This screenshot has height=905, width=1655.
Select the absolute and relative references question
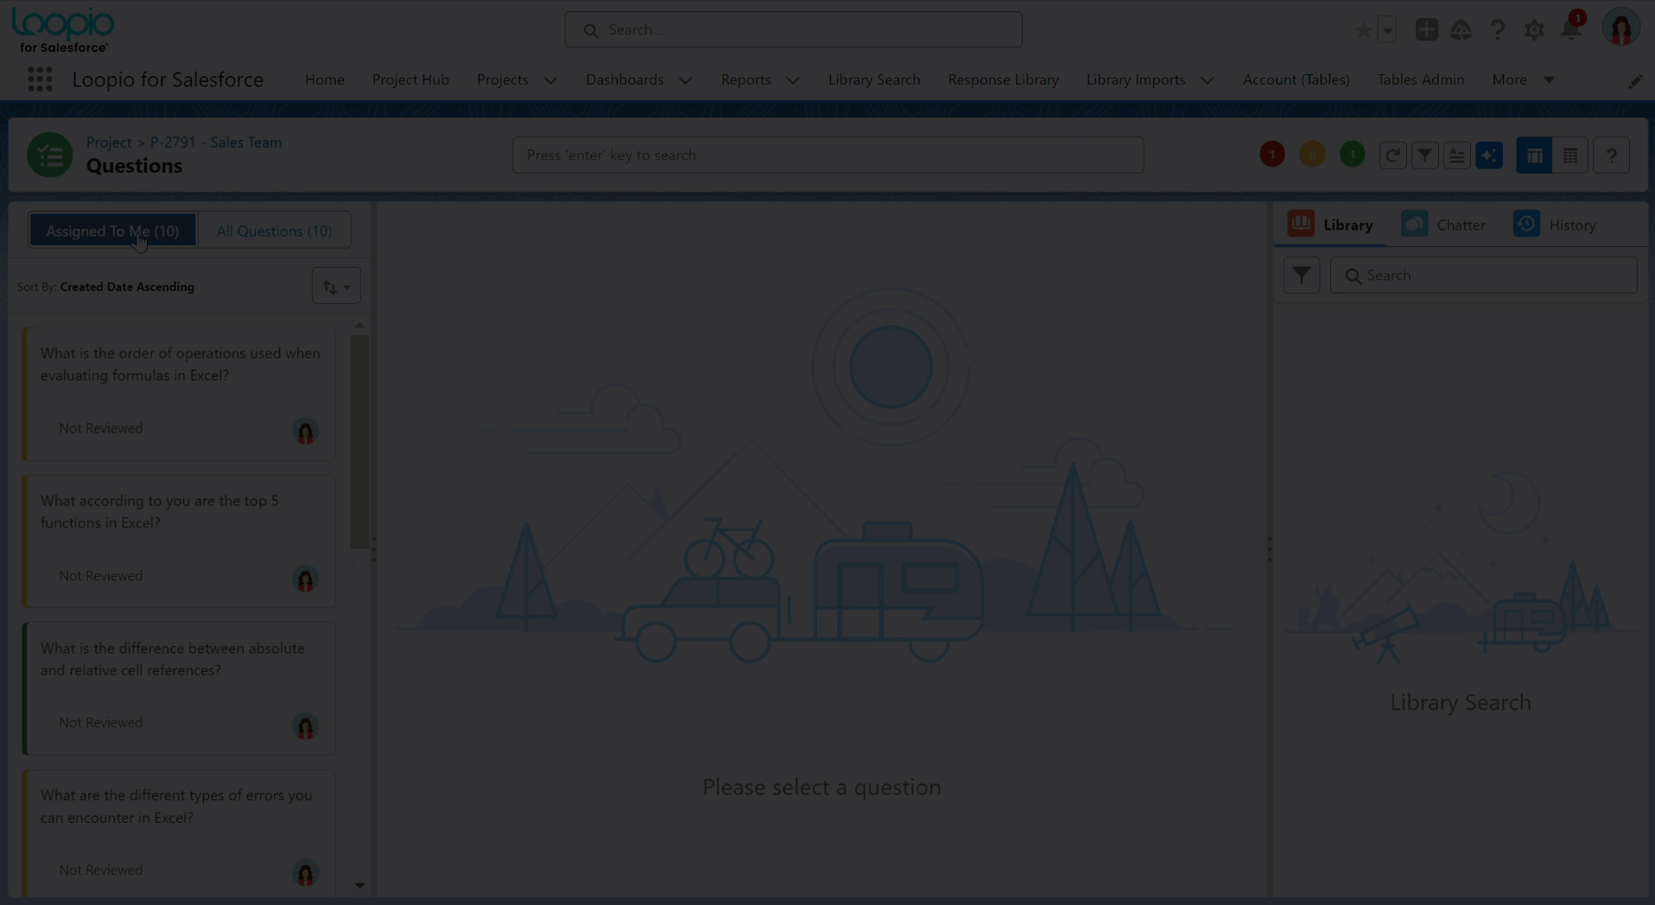179,688
